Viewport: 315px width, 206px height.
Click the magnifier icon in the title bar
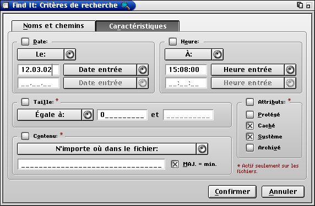coord(126,5)
